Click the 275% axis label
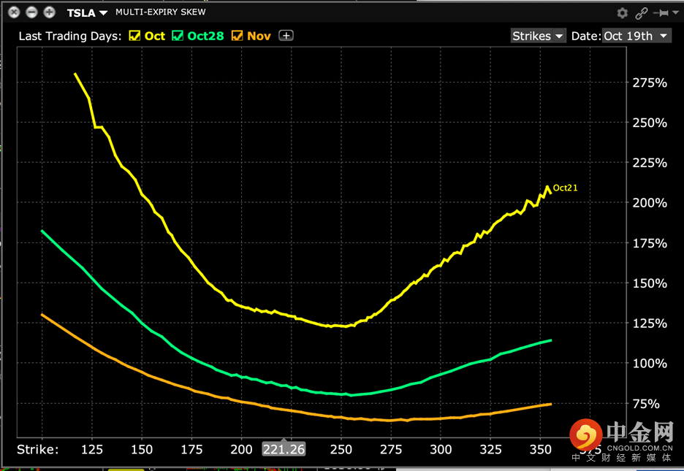Viewport: 684px width, 471px height. point(650,83)
